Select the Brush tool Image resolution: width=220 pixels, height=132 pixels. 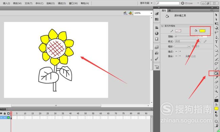point(216,59)
